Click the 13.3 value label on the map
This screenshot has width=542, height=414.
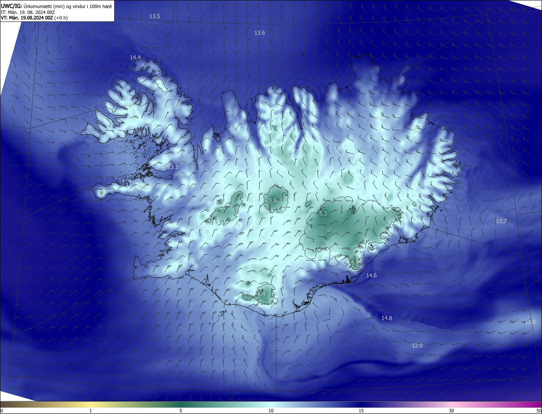coord(173,167)
